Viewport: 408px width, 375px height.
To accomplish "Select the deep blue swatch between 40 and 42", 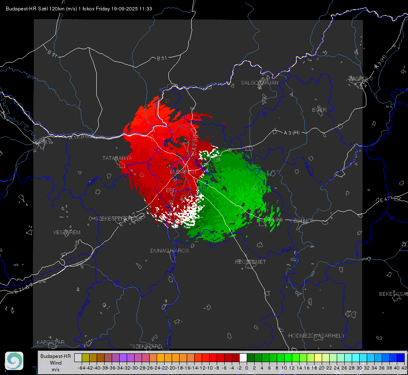I will (401, 357).
